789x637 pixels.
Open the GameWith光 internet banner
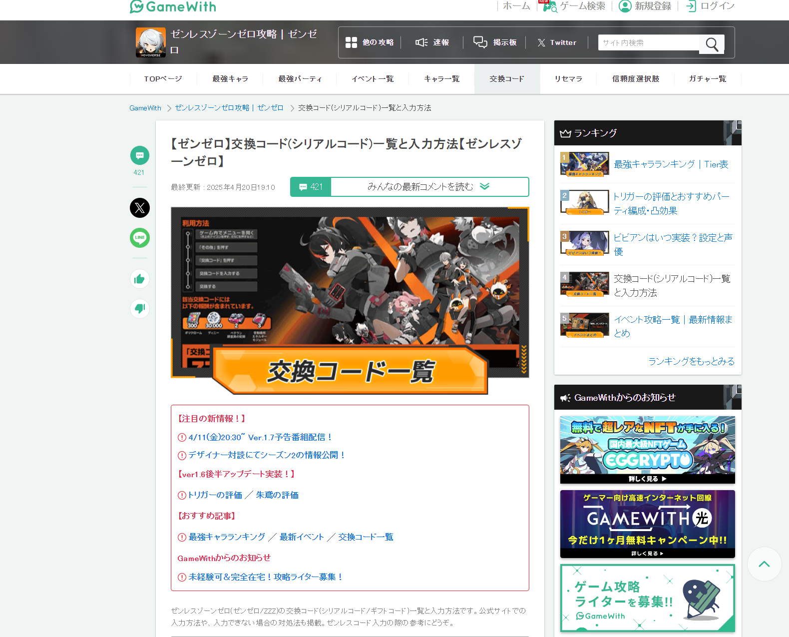(648, 524)
